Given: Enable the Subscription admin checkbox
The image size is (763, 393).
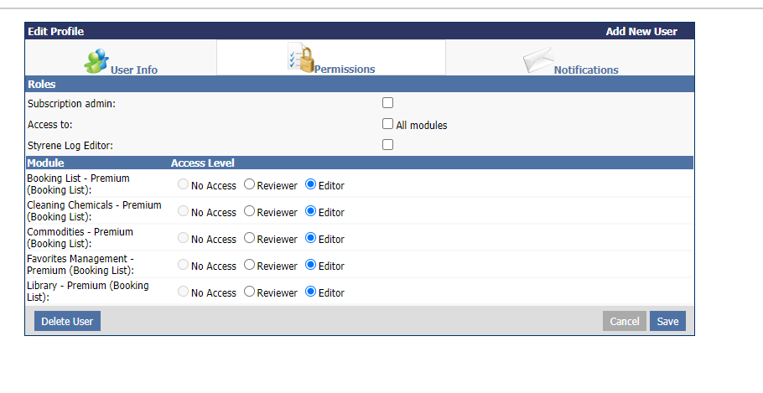Looking at the screenshot, I should pos(387,103).
